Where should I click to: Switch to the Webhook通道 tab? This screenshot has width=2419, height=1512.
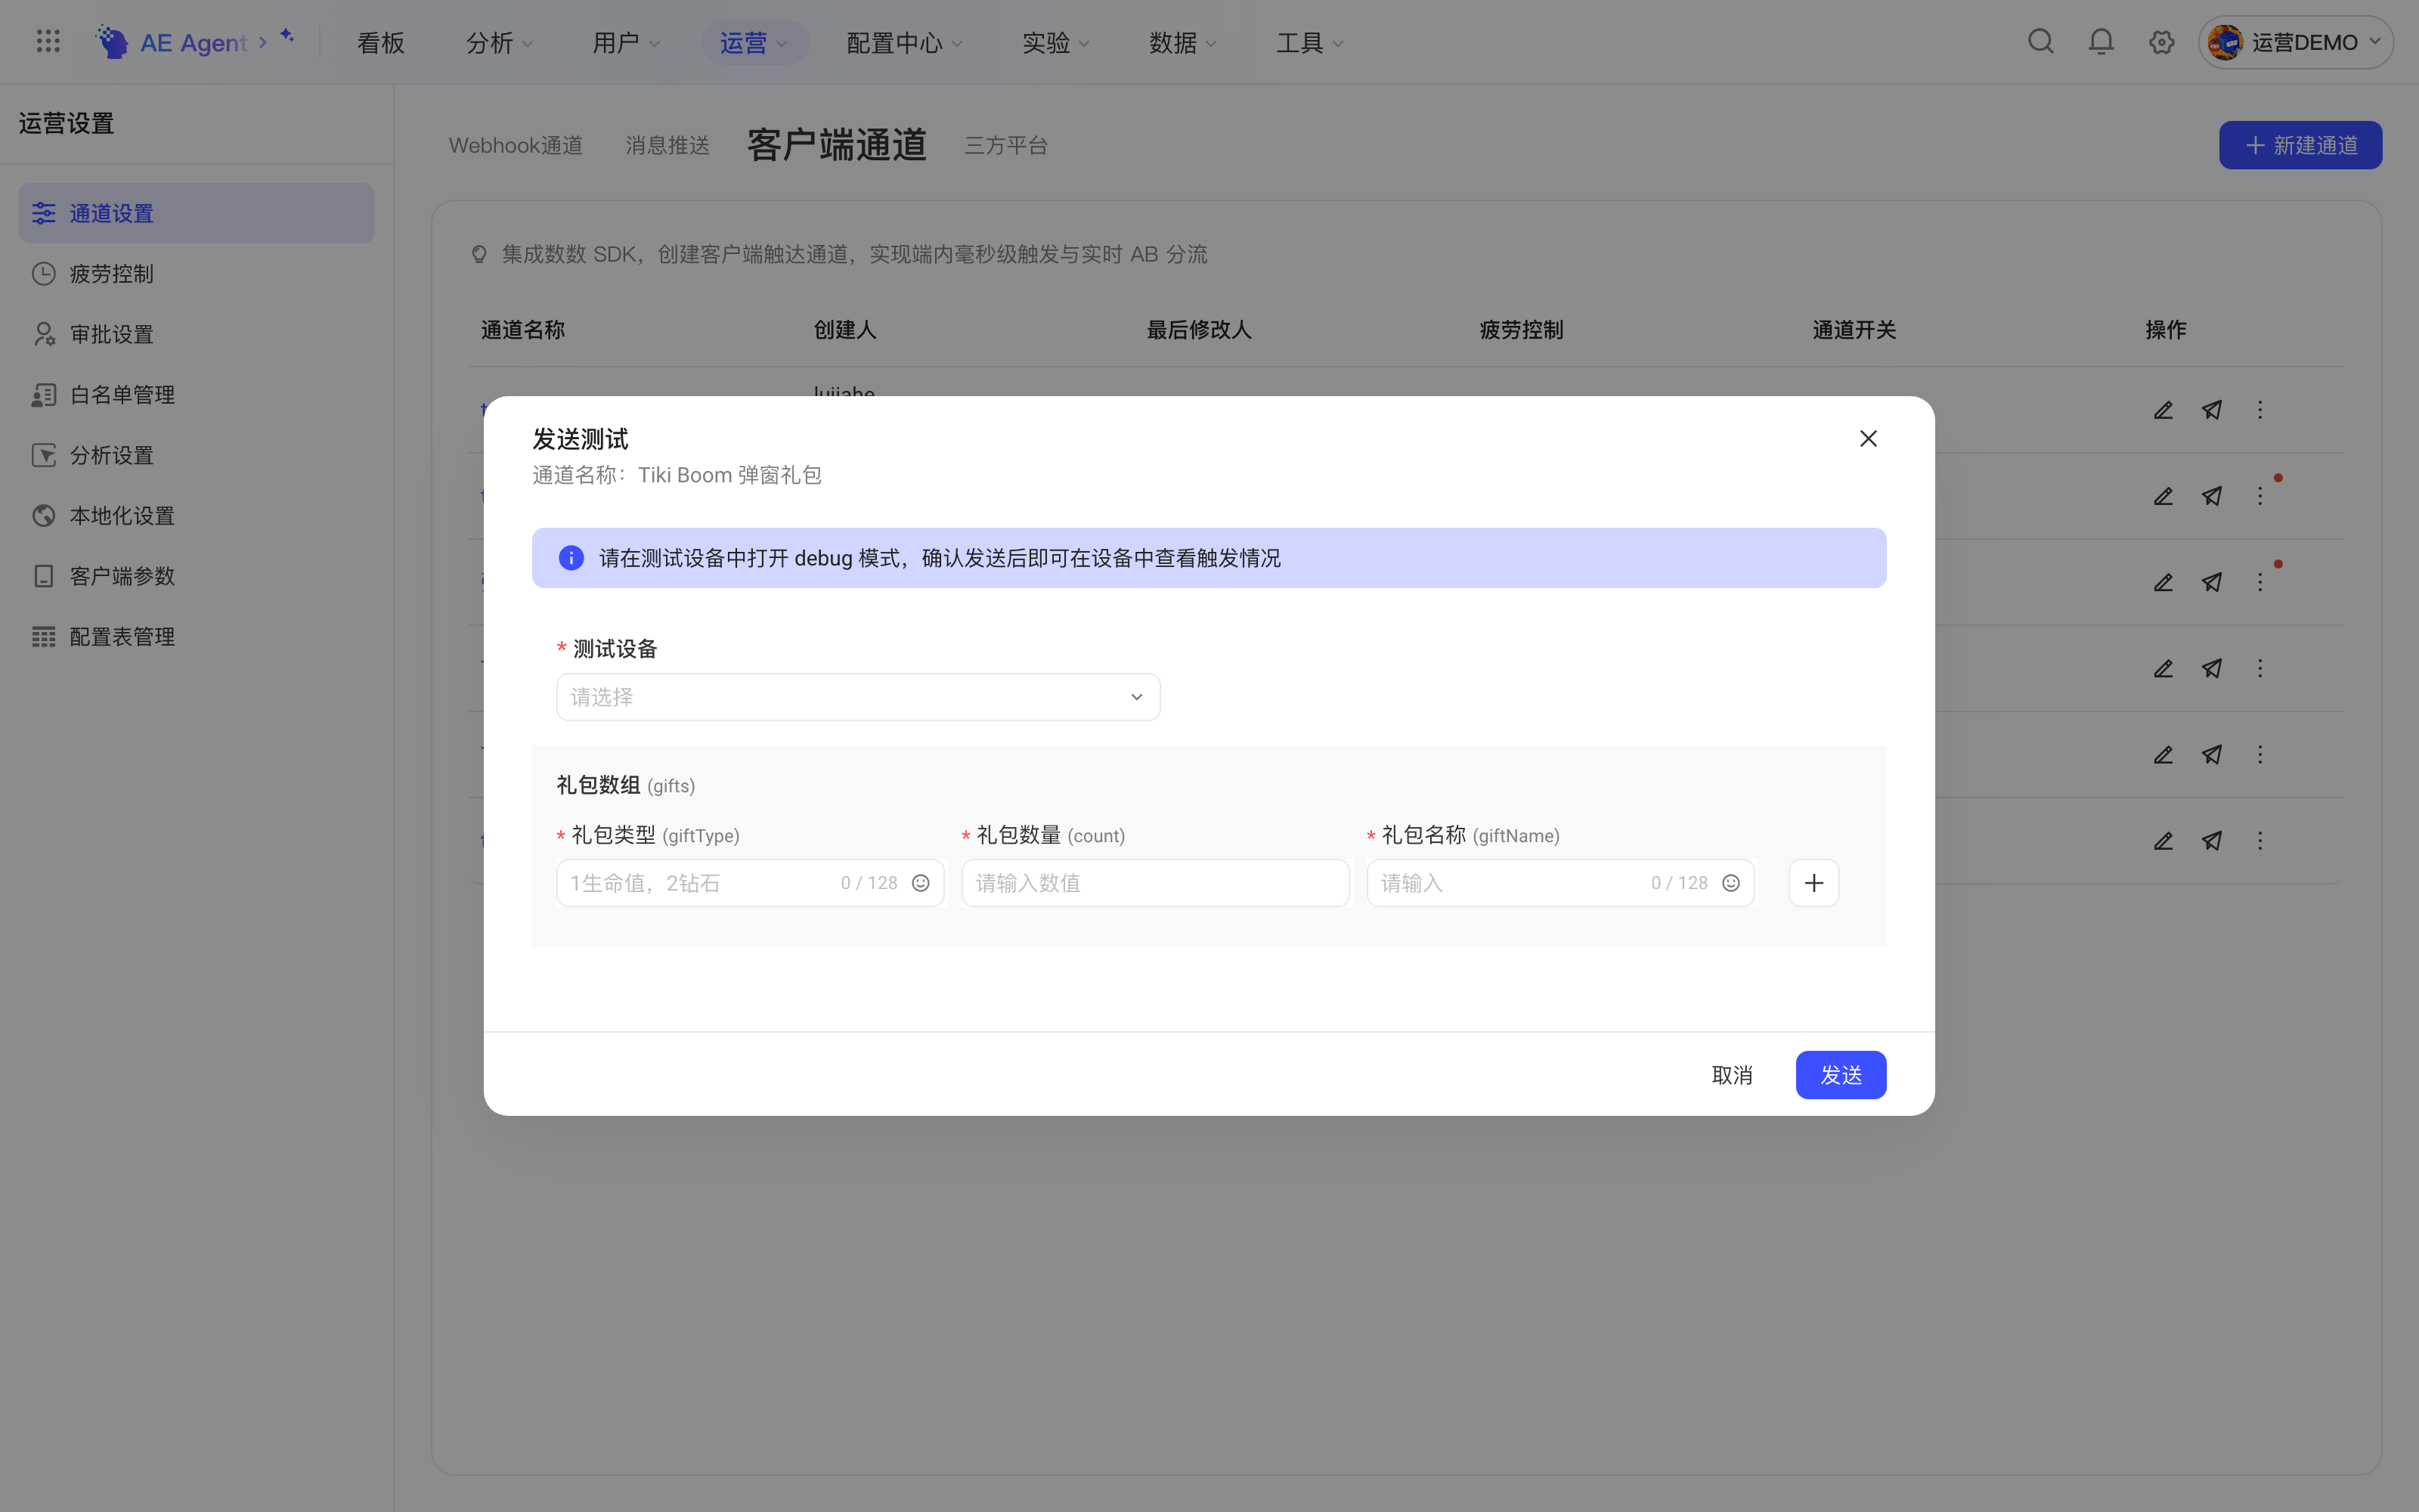point(516,145)
